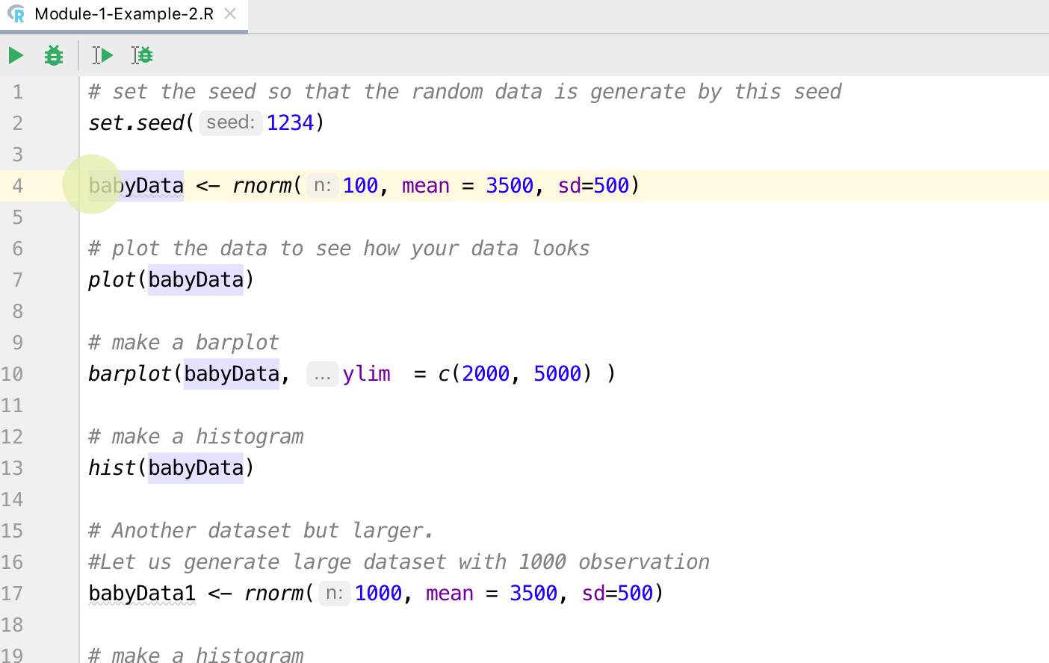
Task: Click '# make a histogram' on line 12
Action: pos(196,437)
